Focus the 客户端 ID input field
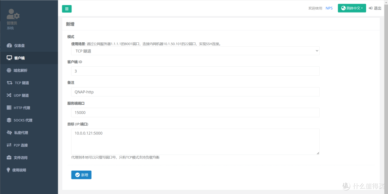The height and width of the screenshot is (194, 388). (195, 71)
